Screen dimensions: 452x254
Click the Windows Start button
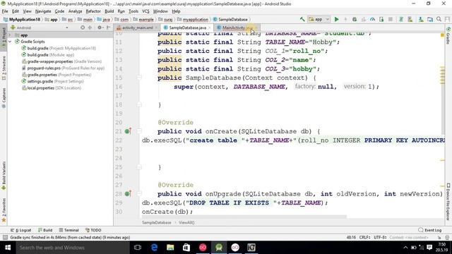tap(8, 248)
